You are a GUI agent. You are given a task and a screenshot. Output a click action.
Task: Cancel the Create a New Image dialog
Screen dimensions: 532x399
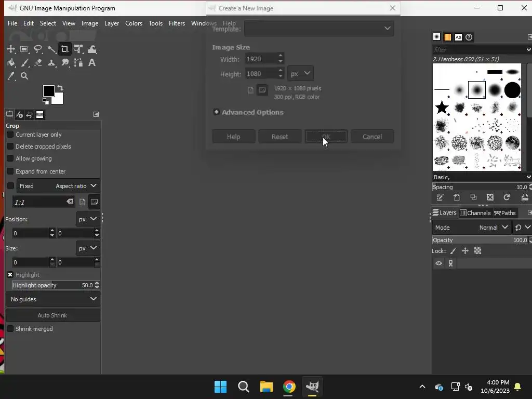point(372,137)
